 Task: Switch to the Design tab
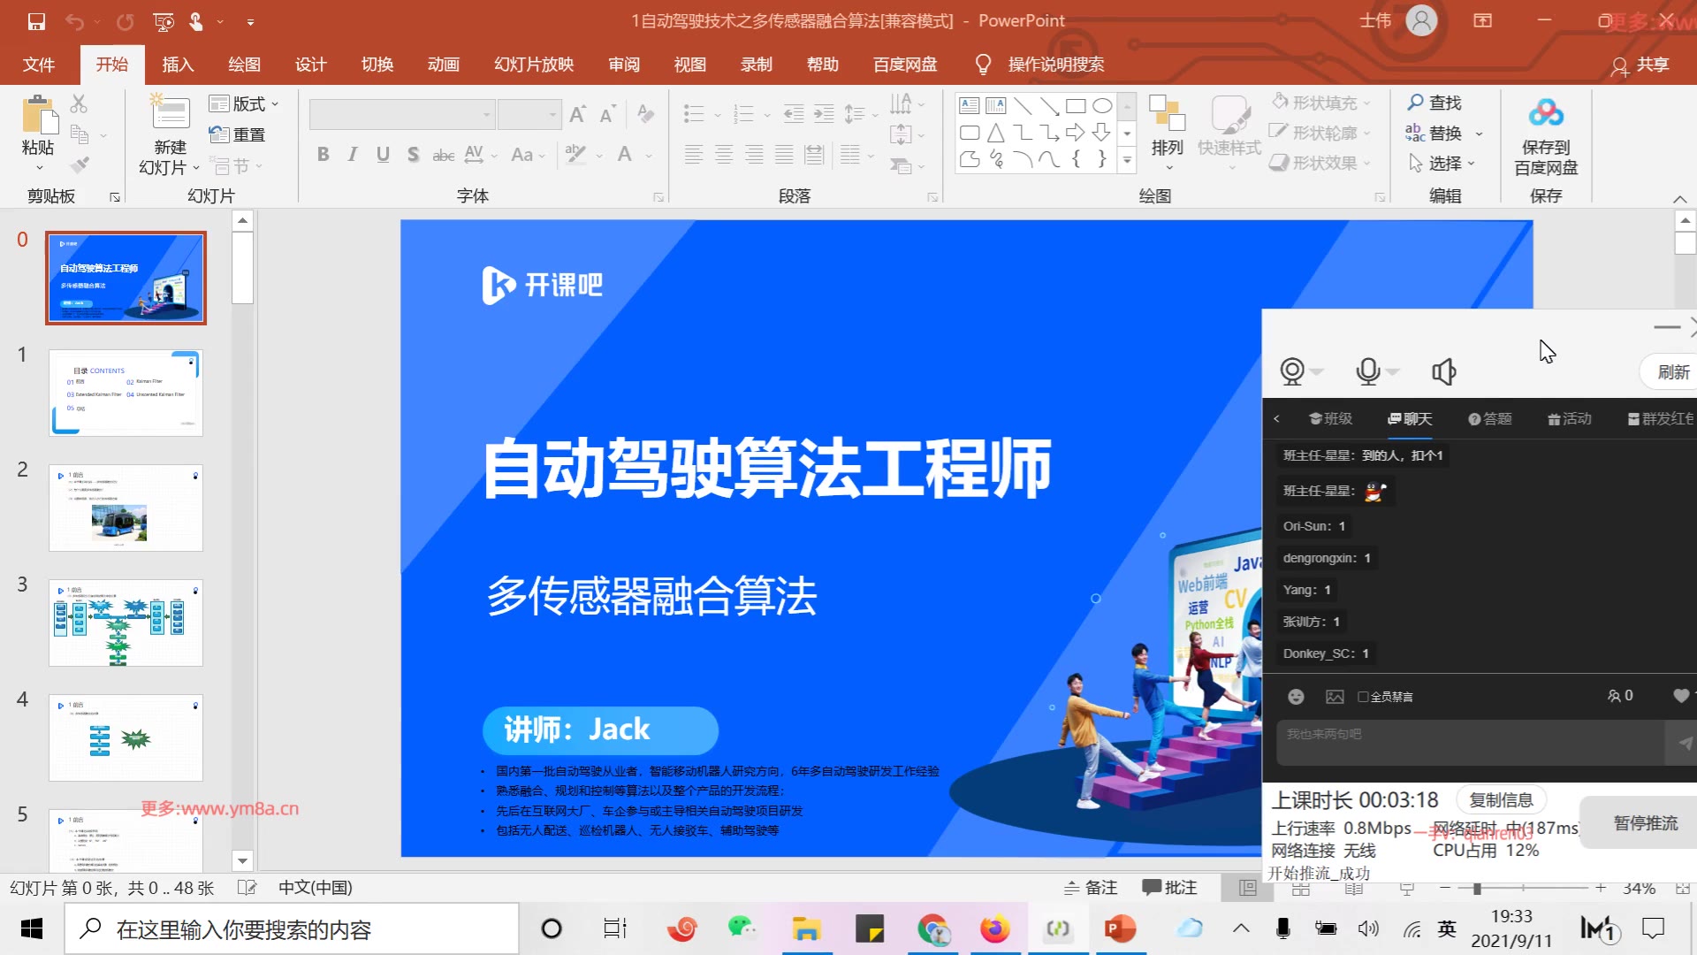click(310, 65)
